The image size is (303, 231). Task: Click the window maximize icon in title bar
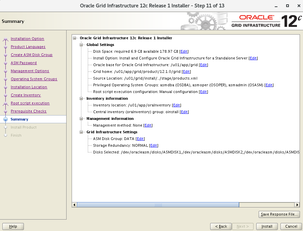tap(288, 6)
